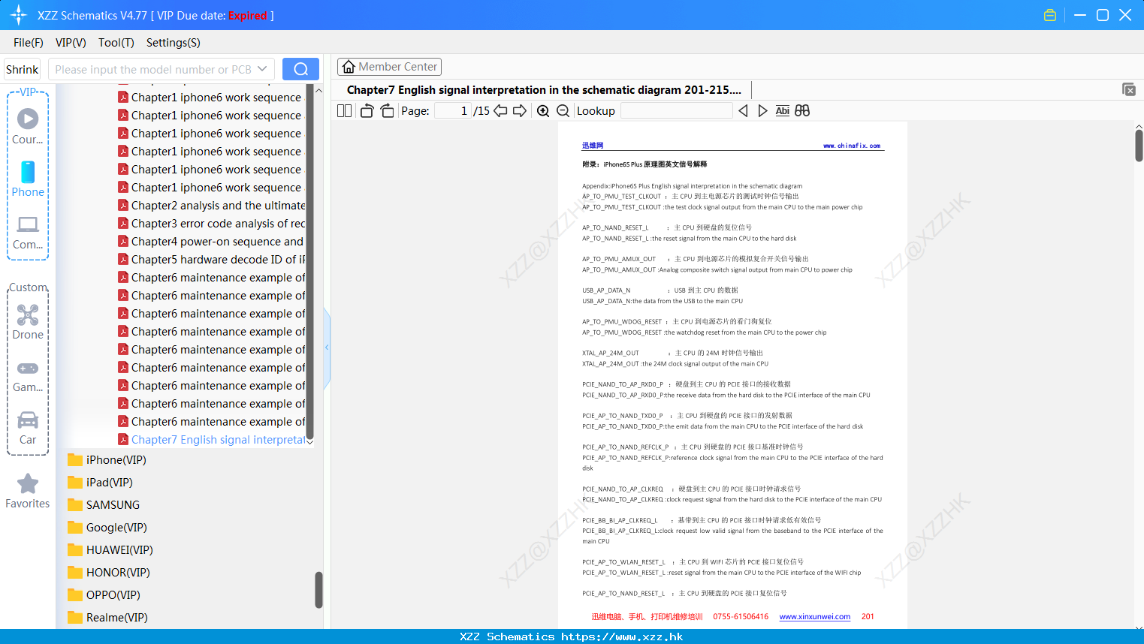Click the Shrink button
The width and height of the screenshot is (1144, 644).
click(x=23, y=69)
